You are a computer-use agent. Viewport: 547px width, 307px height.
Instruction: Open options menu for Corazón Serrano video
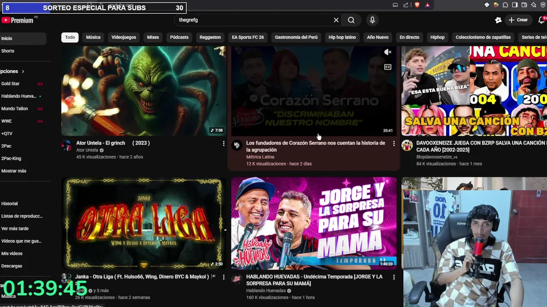pos(394,144)
